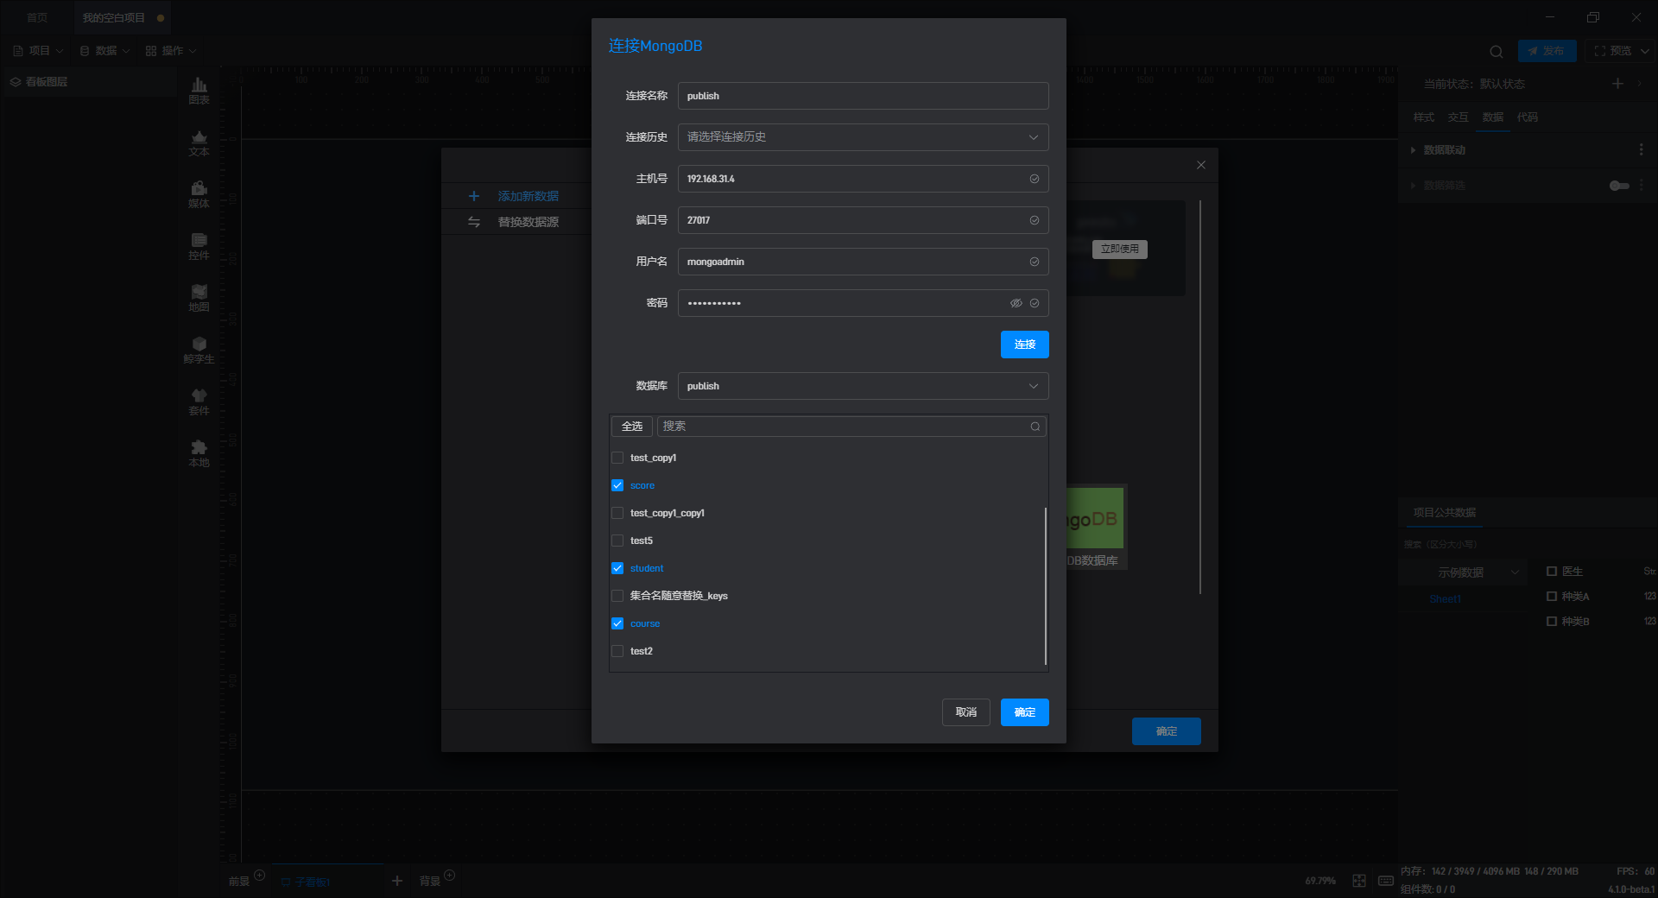The width and height of the screenshot is (1658, 898).
Task: Click the search icon in collection search box
Action: [1035, 427]
